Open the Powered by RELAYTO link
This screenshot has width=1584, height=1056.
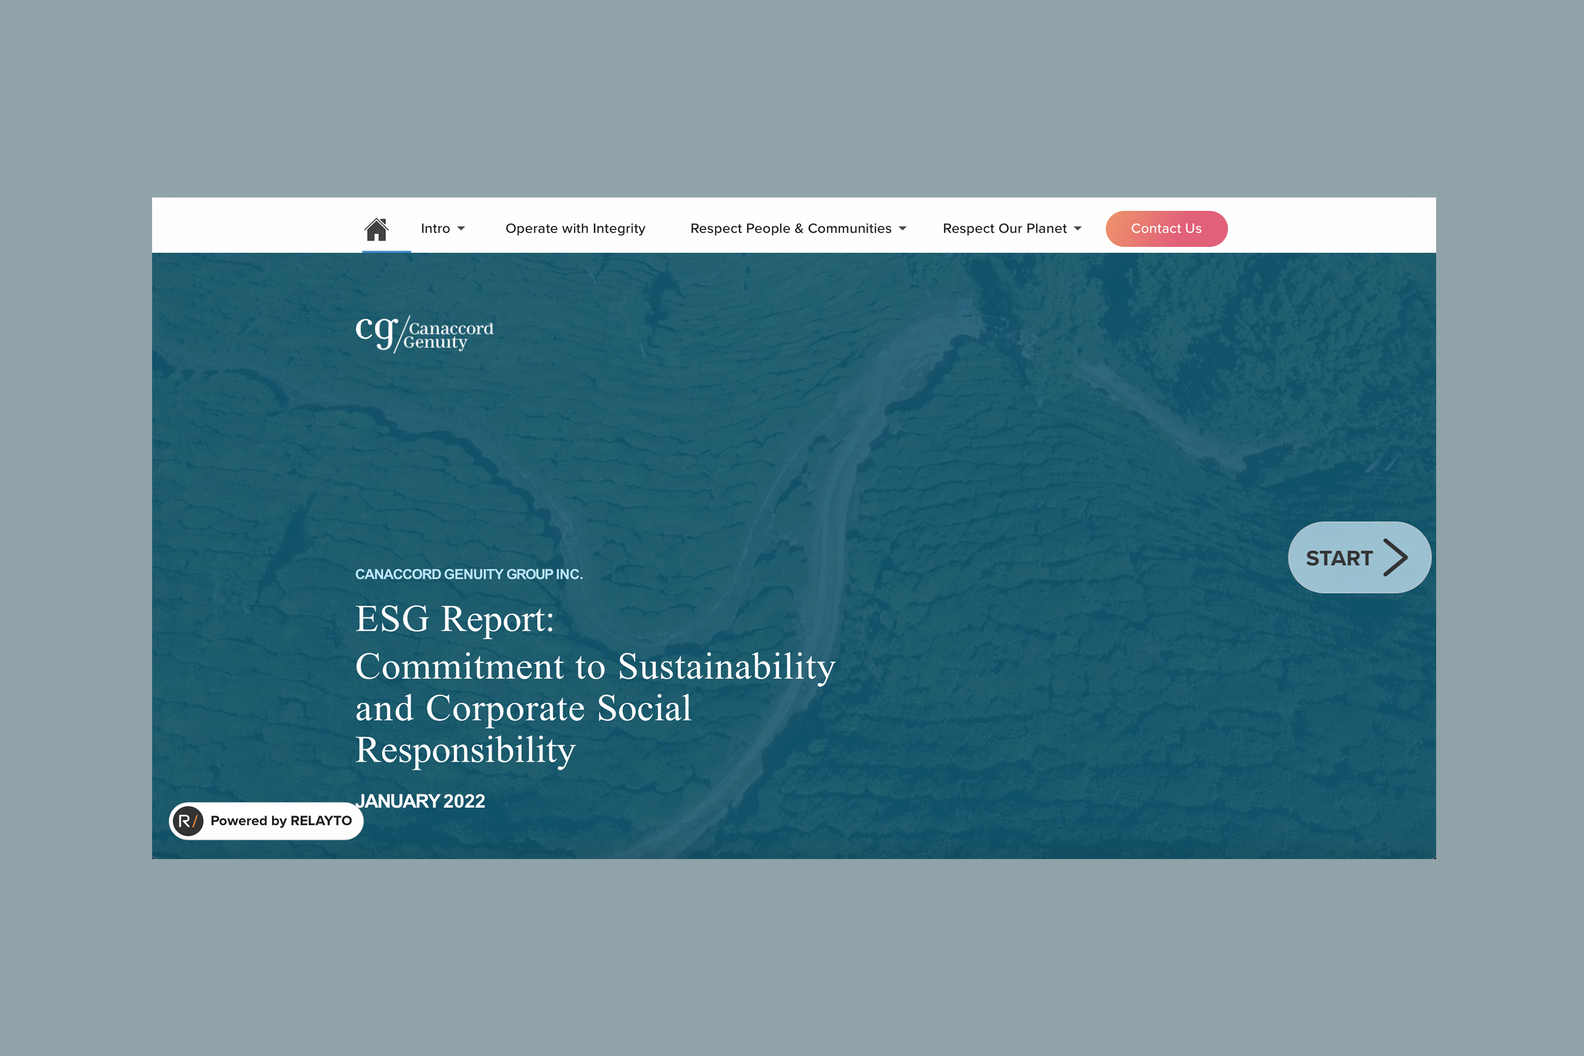tap(266, 821)
